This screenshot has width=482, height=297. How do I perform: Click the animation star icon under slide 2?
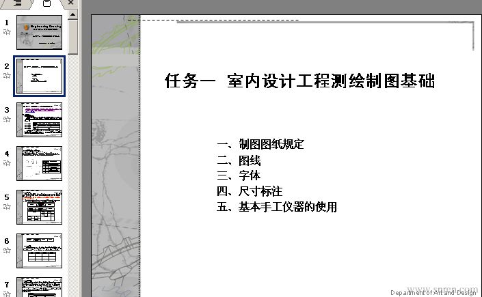(7, 75)
